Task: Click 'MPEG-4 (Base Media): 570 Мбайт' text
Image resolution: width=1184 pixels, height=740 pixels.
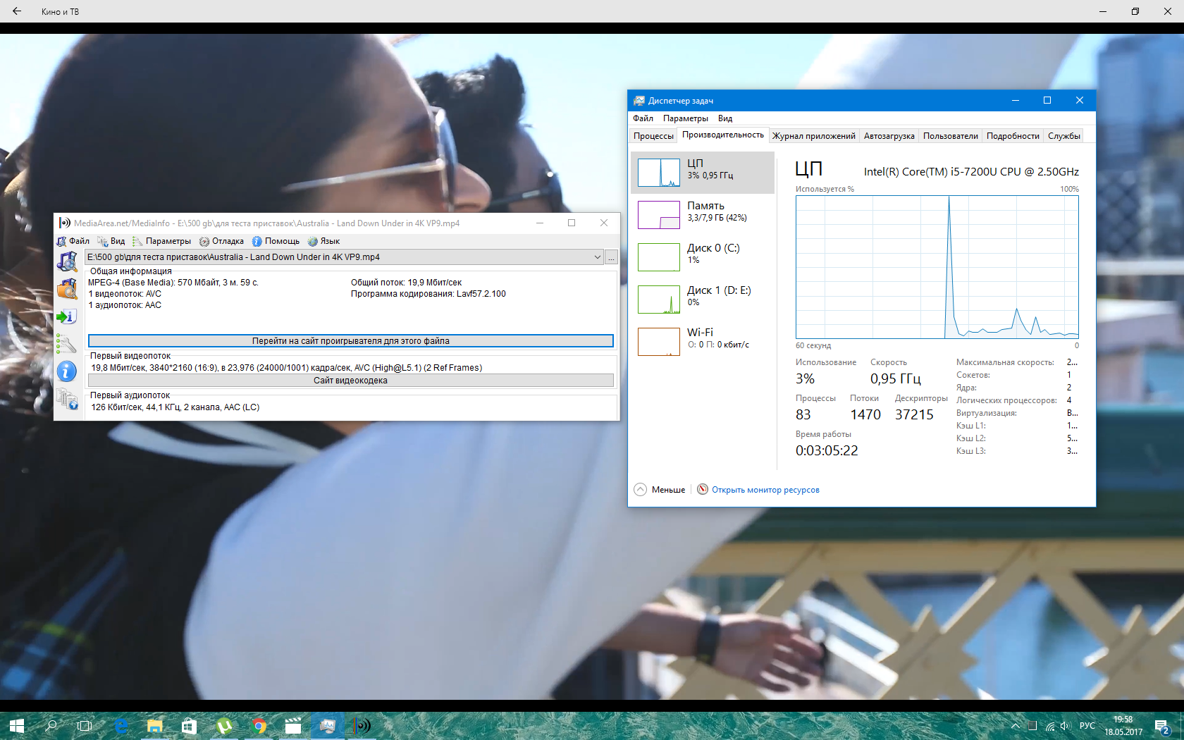Action: [173, 283]
